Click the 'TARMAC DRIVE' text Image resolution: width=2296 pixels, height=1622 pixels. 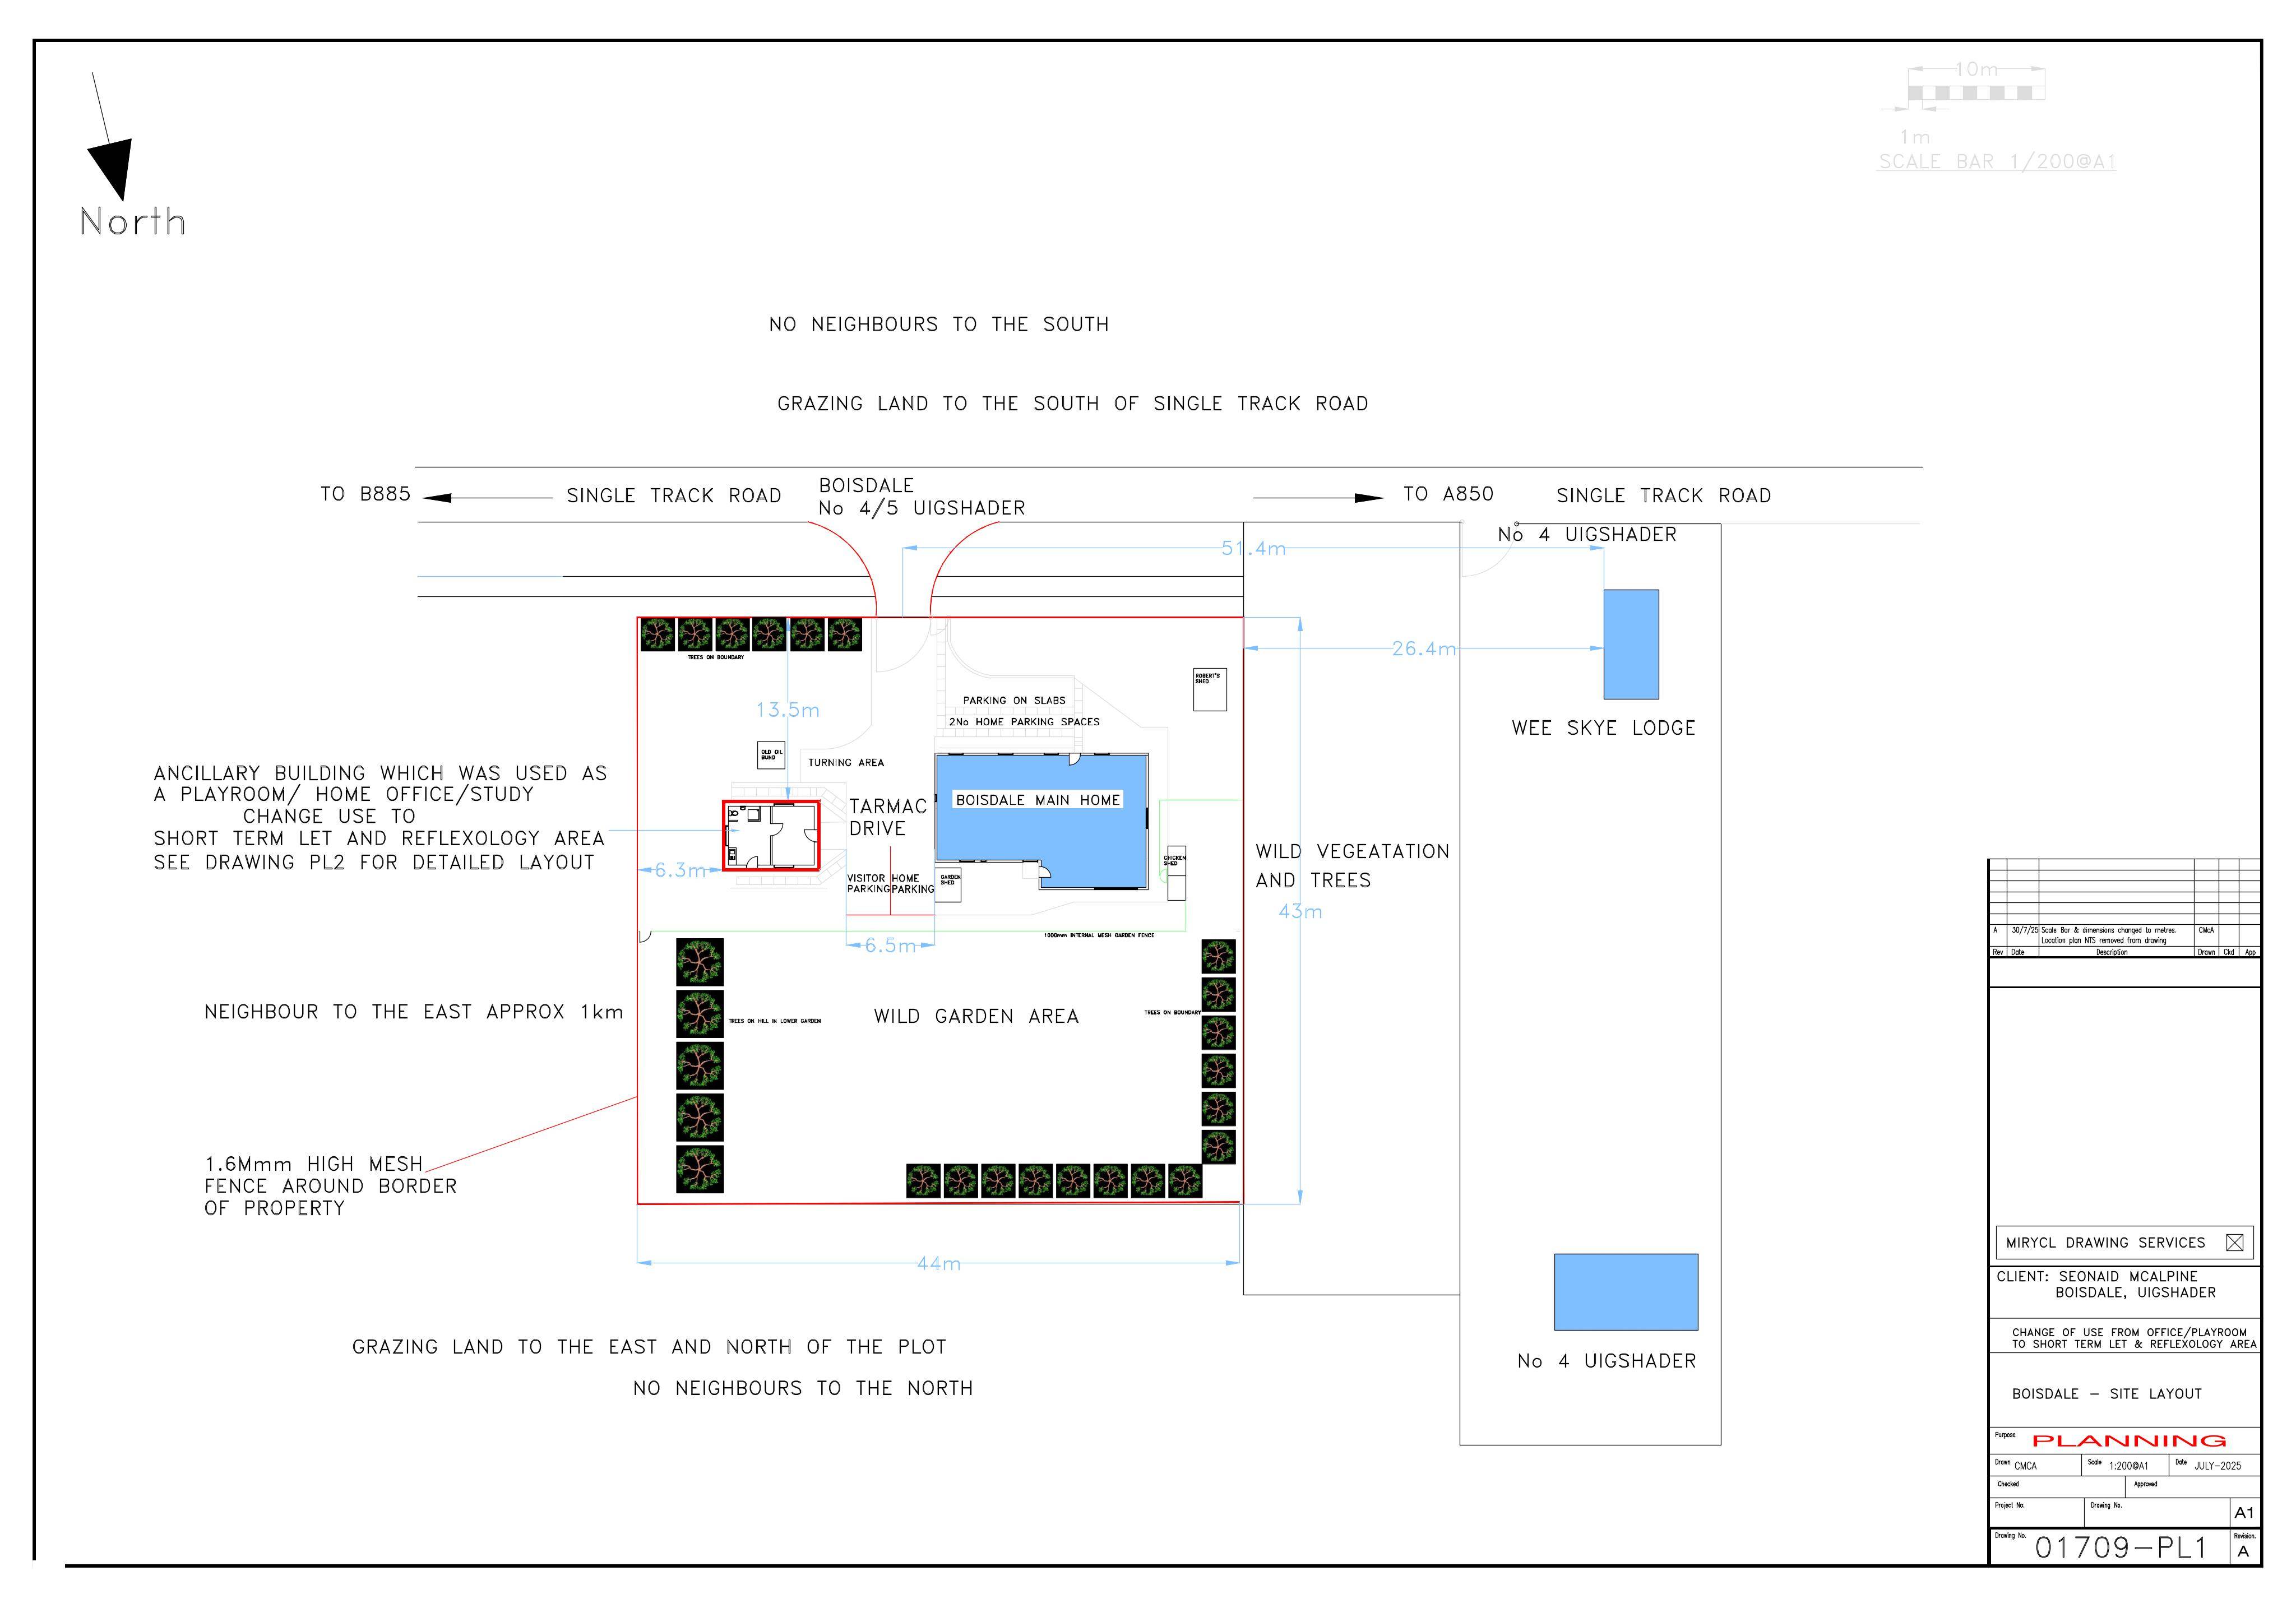[888, 817]
